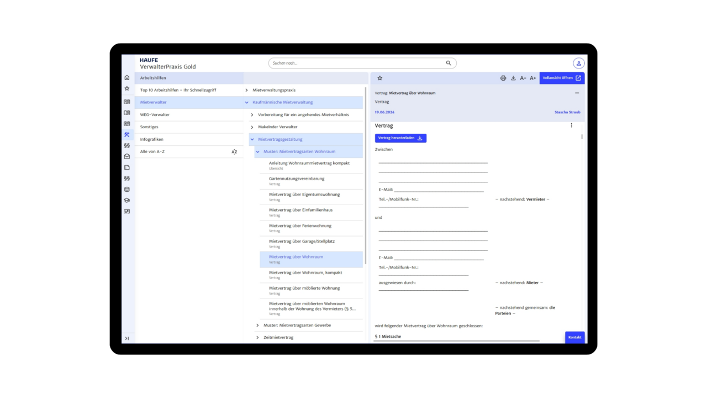This screenshot has height=398, width=707.
Task: Open the Infografiken category
Action: (152, 139)
